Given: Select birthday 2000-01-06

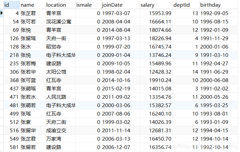Looking at the screenshot, I should tap(219, 47).
